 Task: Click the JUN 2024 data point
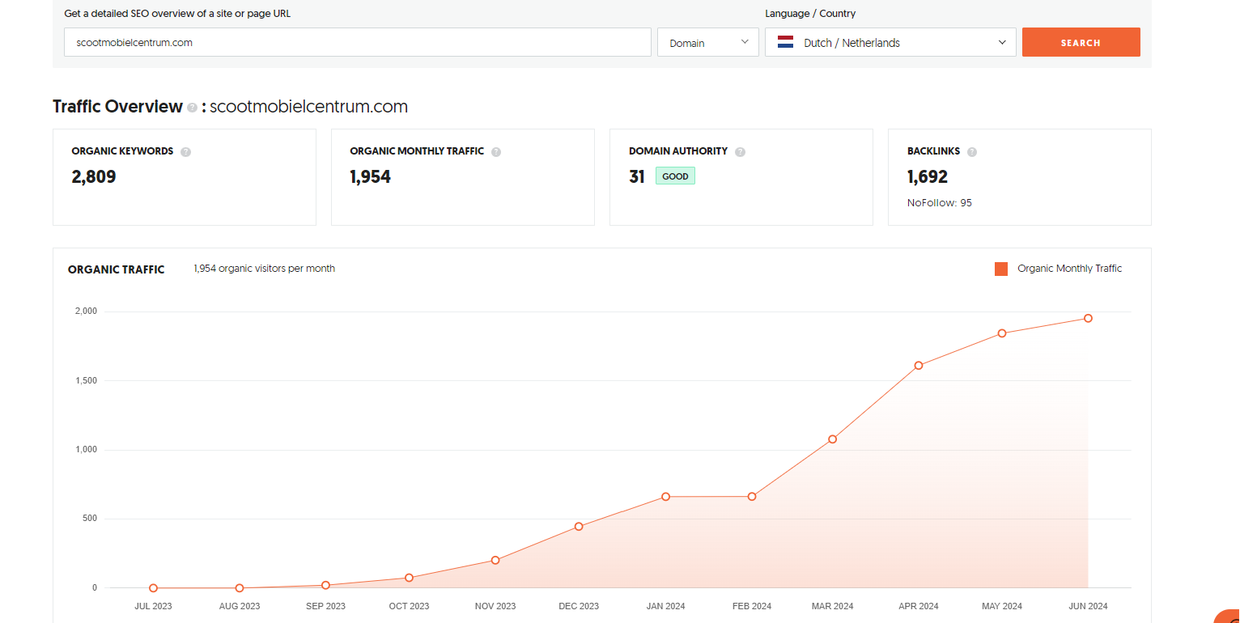[x=1089, y=319]
